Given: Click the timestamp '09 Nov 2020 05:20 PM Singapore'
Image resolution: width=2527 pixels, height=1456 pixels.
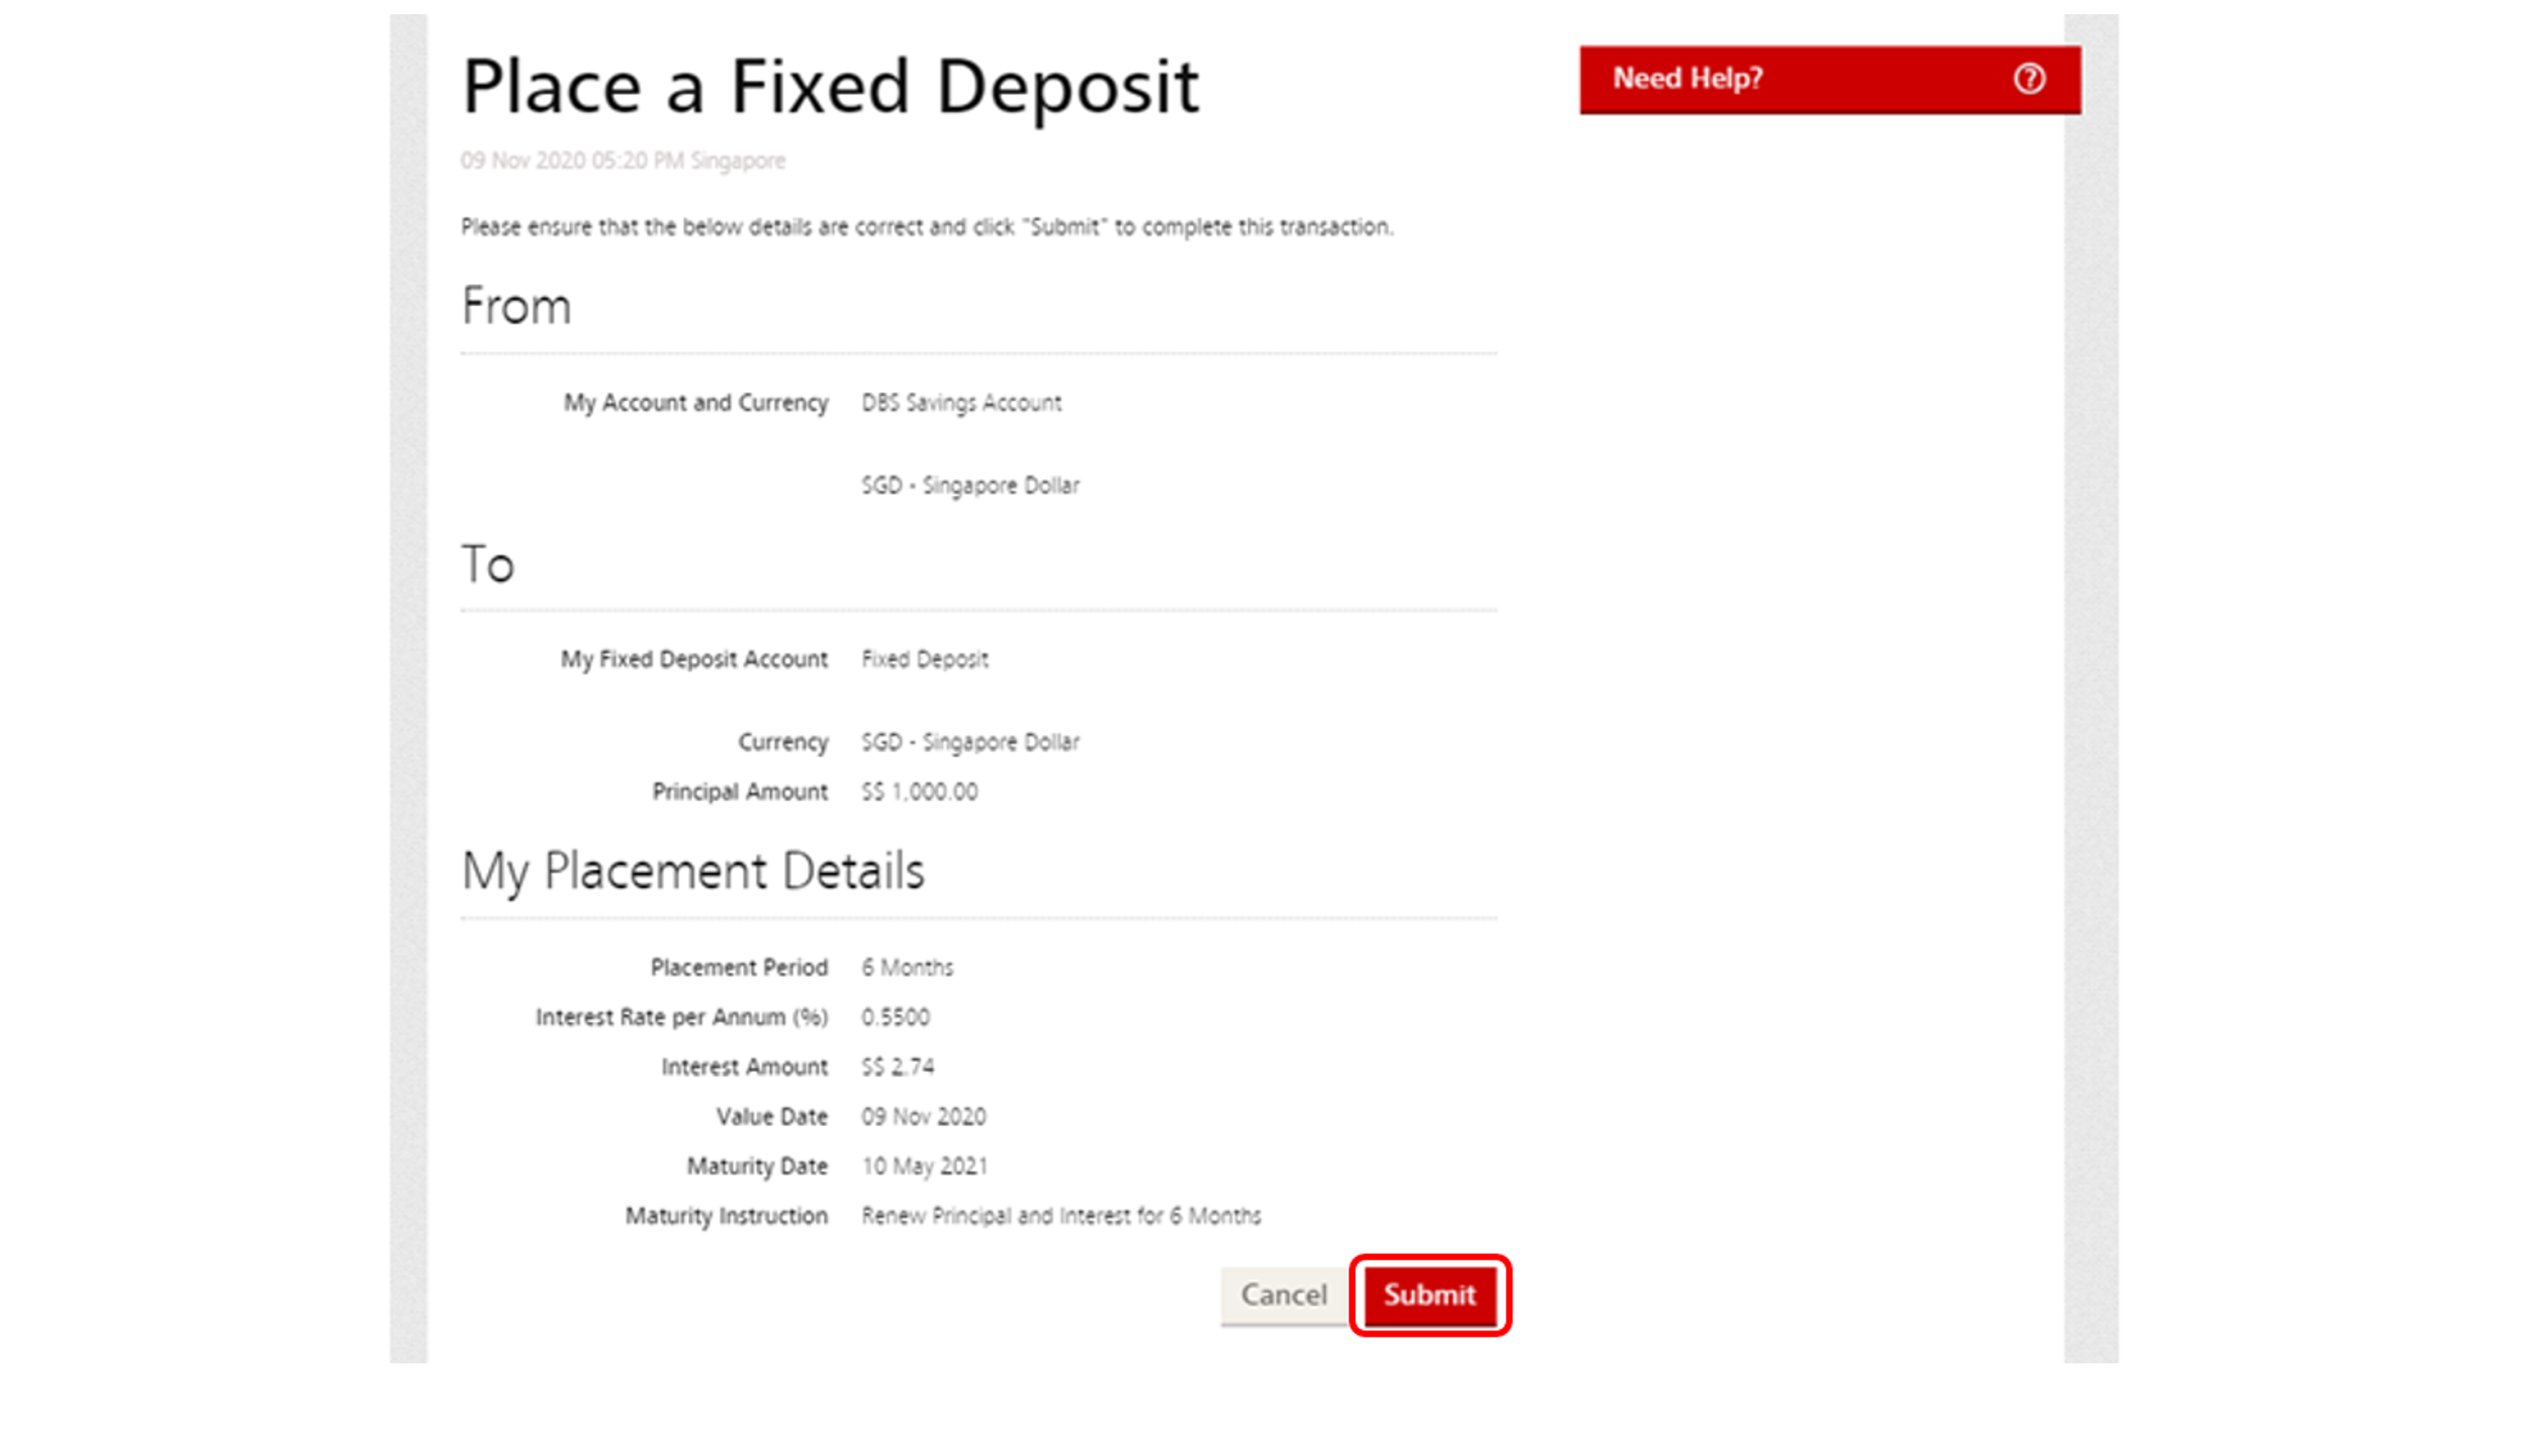Looking at the screenshot, I should pyautogui.click(x=623, y=161).
